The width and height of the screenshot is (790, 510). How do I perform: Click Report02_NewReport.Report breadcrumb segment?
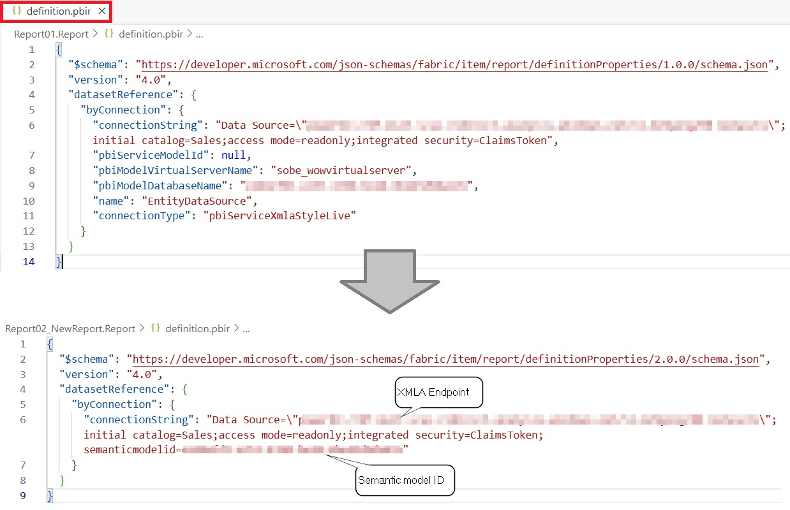click(70, 329)
